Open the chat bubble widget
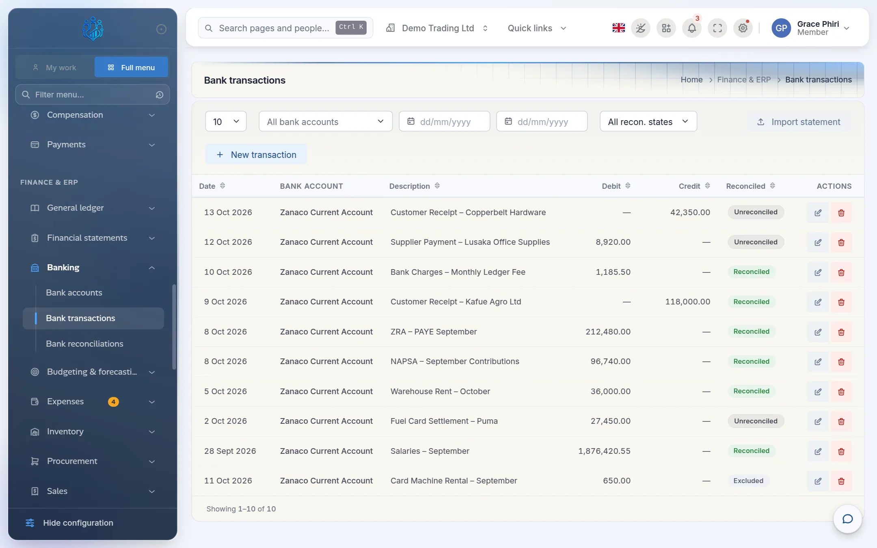Screen dimensions: 877x548 pyautogui.click(x=847, y=519)
